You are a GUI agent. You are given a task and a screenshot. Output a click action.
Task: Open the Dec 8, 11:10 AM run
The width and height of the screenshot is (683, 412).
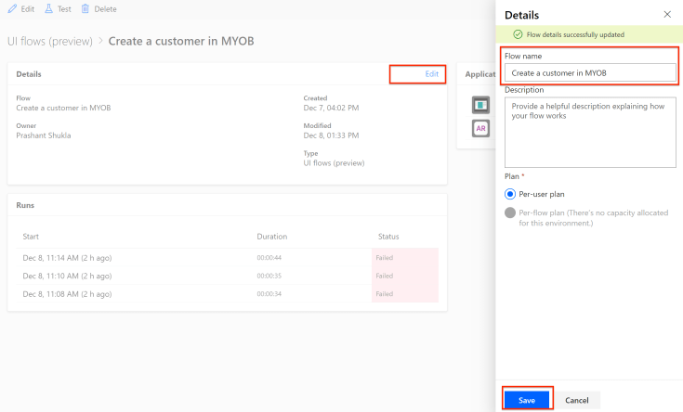click(x=65, y=276)
